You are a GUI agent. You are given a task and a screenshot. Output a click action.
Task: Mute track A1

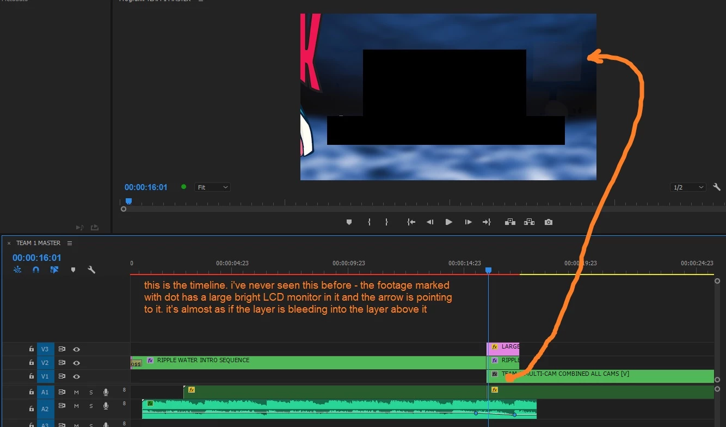pos(77,392)
